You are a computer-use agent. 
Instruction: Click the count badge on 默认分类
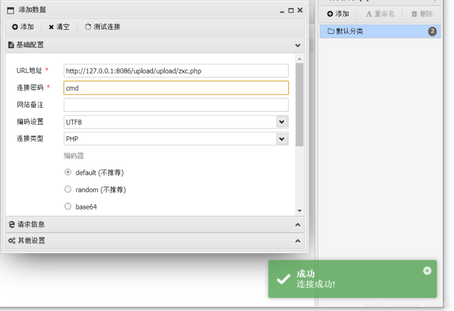click(432, 31)
